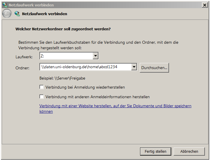Tick Verbindung mit anderen Anmeldeinformationen herstellen checkbox

41,96
